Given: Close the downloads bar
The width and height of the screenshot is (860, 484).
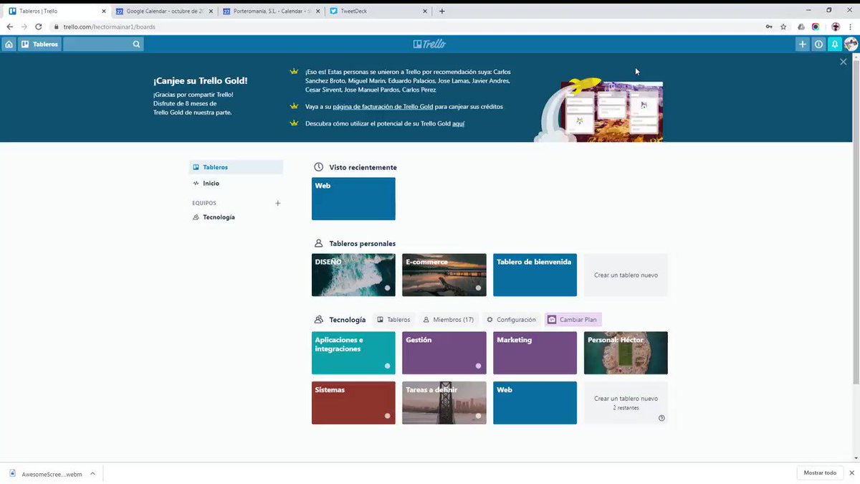Looking at the screenshot, I should point(851,473).
